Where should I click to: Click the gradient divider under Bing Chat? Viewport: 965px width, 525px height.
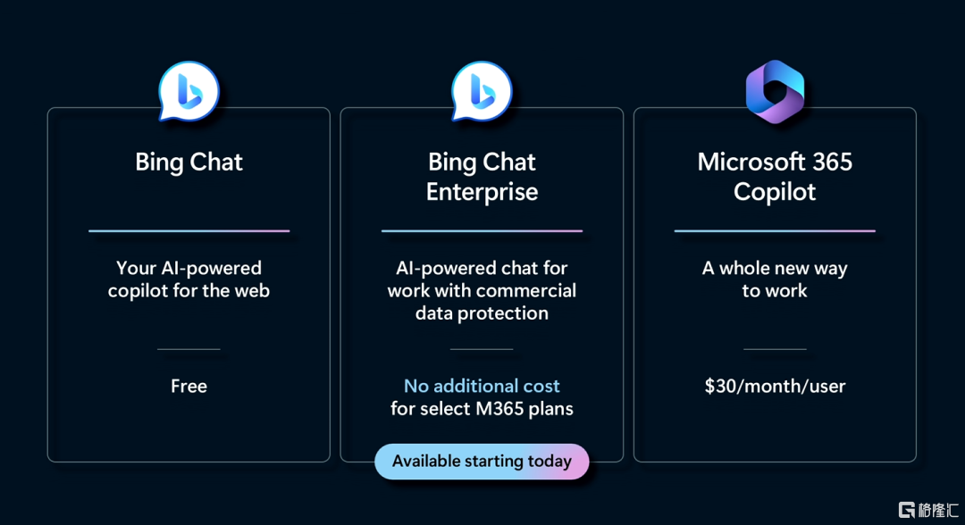189,231
